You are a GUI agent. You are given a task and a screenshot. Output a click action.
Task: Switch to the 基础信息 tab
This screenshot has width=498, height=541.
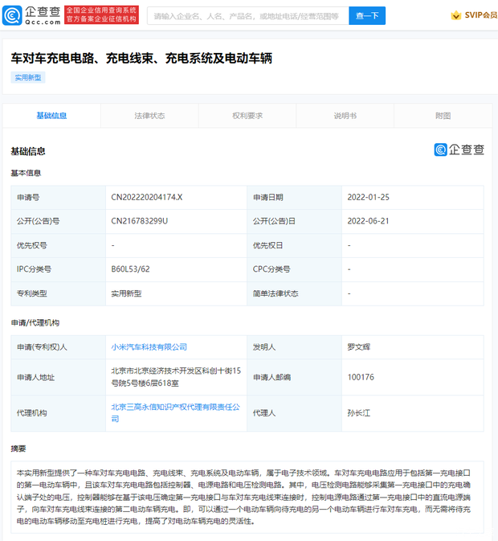click(51, 116)
